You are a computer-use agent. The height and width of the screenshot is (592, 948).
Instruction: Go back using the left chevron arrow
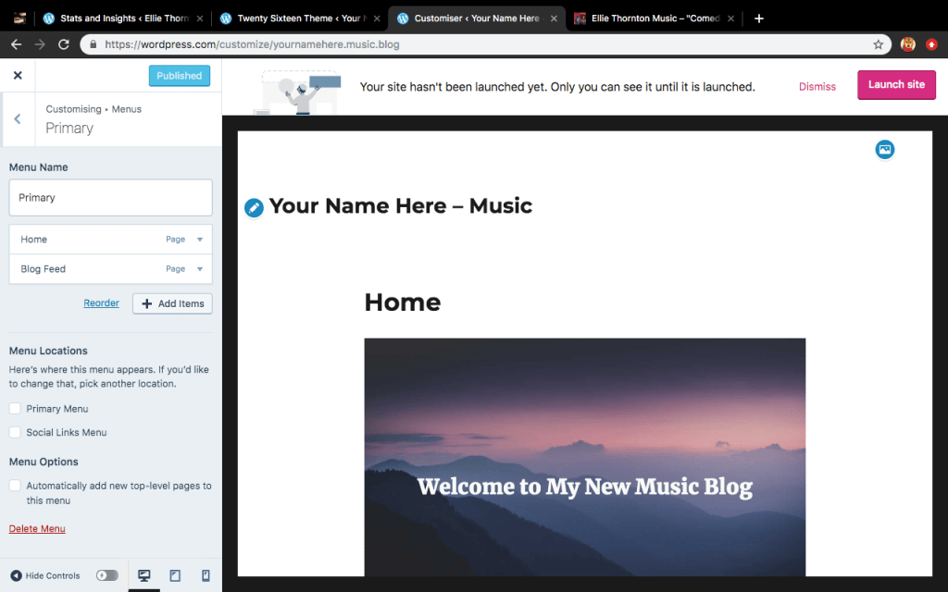18,118
